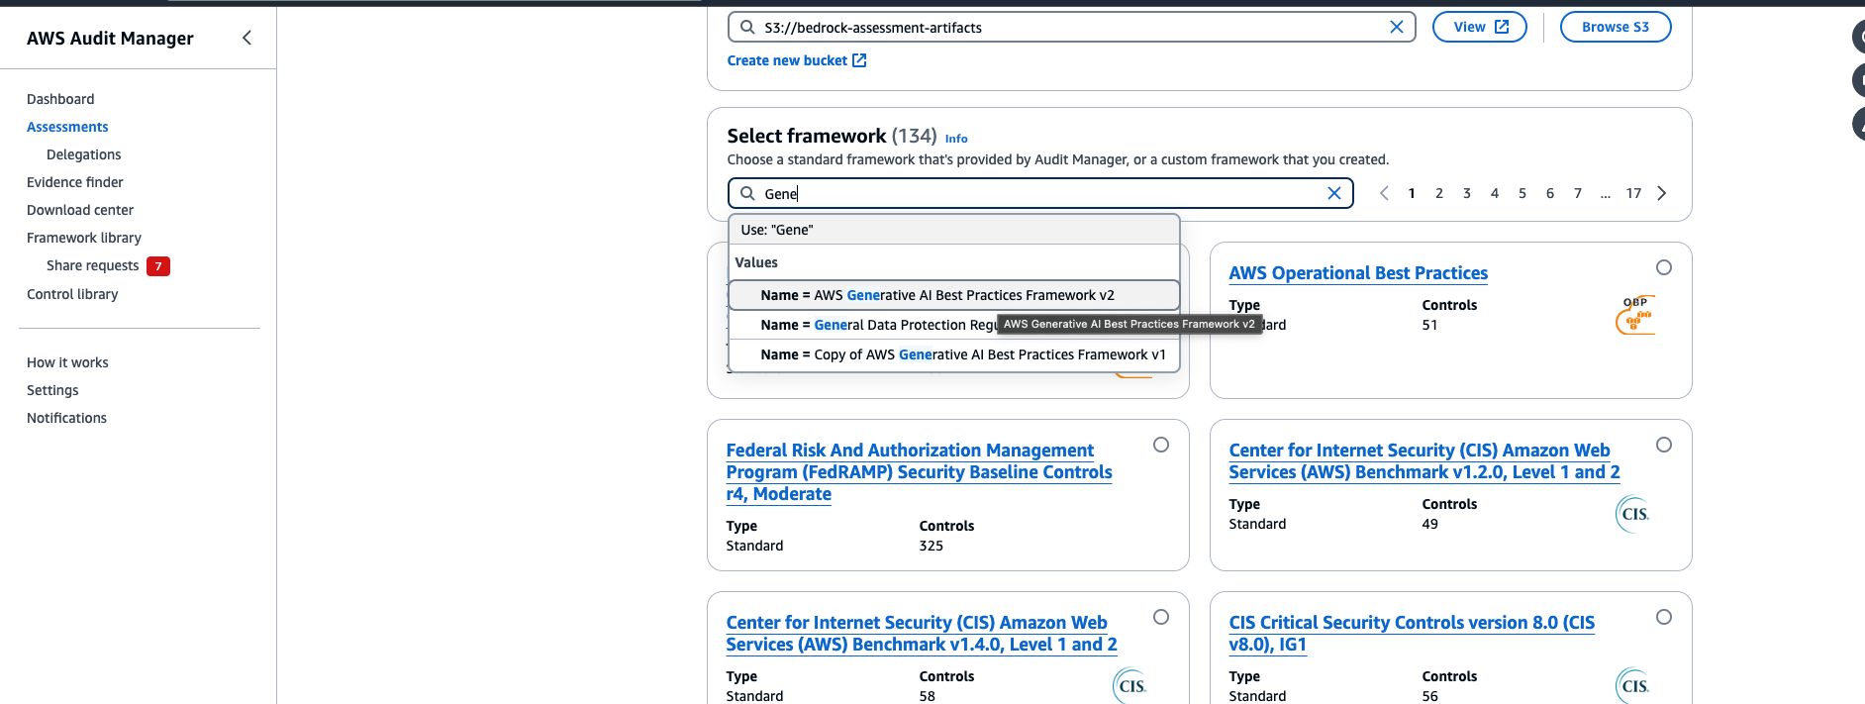Open Settings in the sidebar
This screenshot has height=704, width=1865.
pyautogui.click(x=52, y=390)
